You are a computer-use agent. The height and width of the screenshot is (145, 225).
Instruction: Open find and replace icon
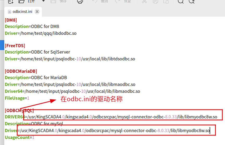[x=192, y=2]
